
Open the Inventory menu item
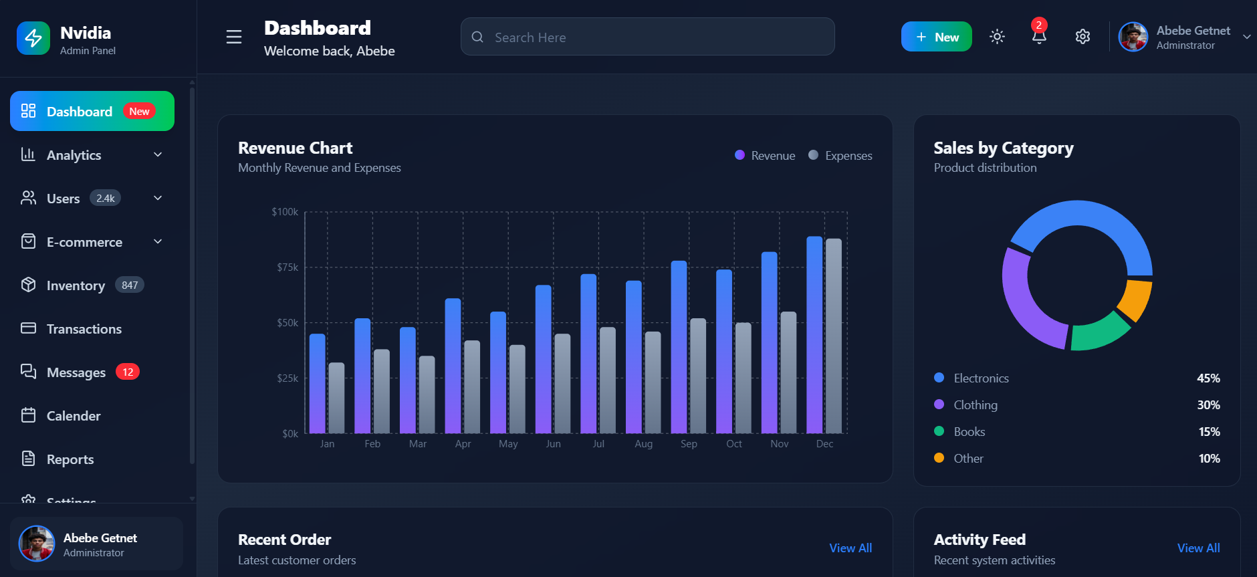pos(92,285)
